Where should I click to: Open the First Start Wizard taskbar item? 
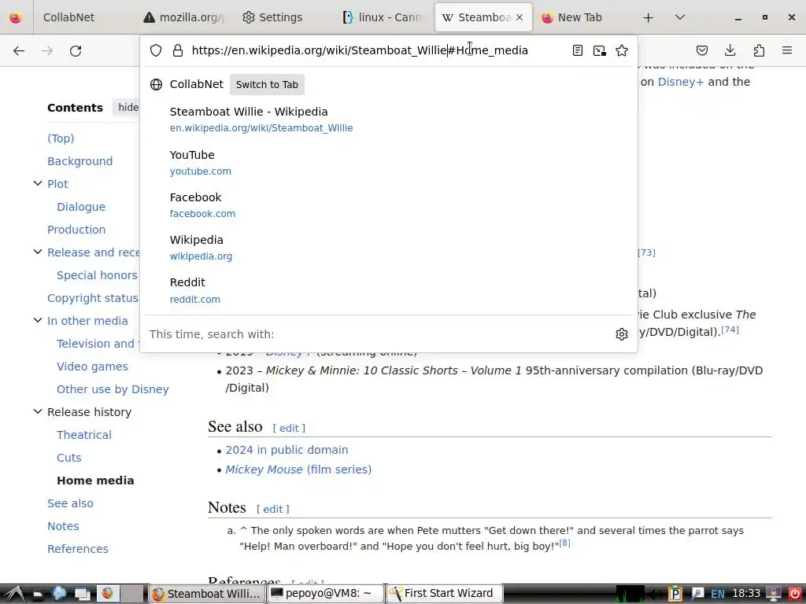coord(444,594)
